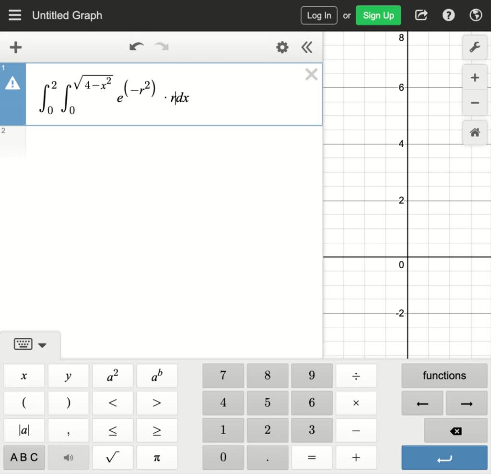
Task: Hide the expression list panel
Action: [307, 47]
